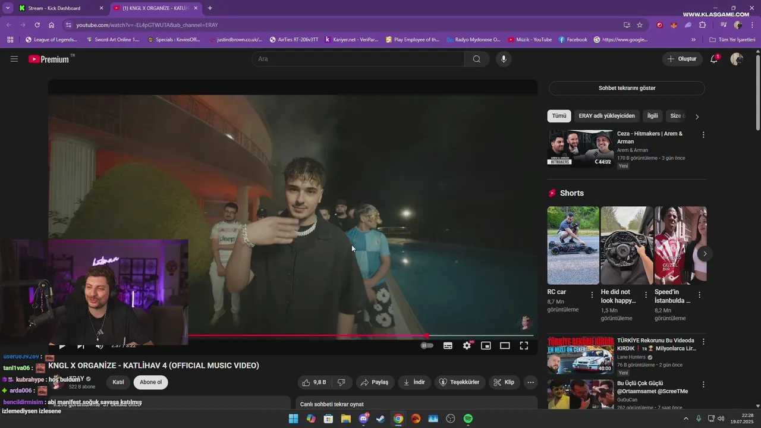
Task: Click the İndir download button
Action: tap(414, 382)
